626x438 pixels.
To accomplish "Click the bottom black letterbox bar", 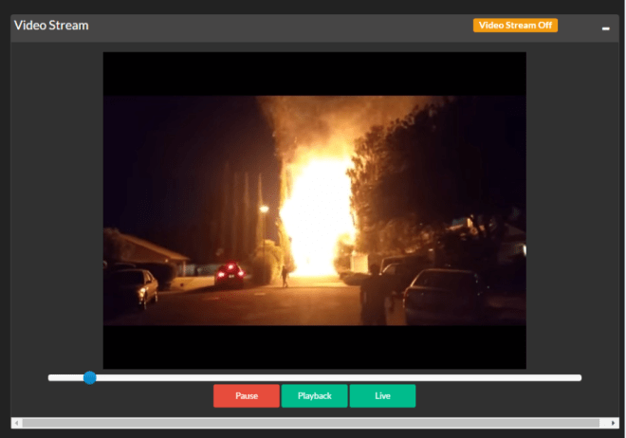I will pyautogui.click(x=314, y=347).
